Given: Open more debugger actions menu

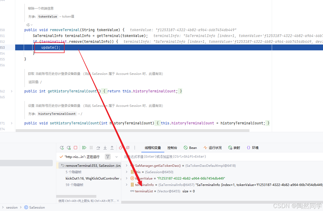Looking at the screenshot, I should [x=135, y=148].
